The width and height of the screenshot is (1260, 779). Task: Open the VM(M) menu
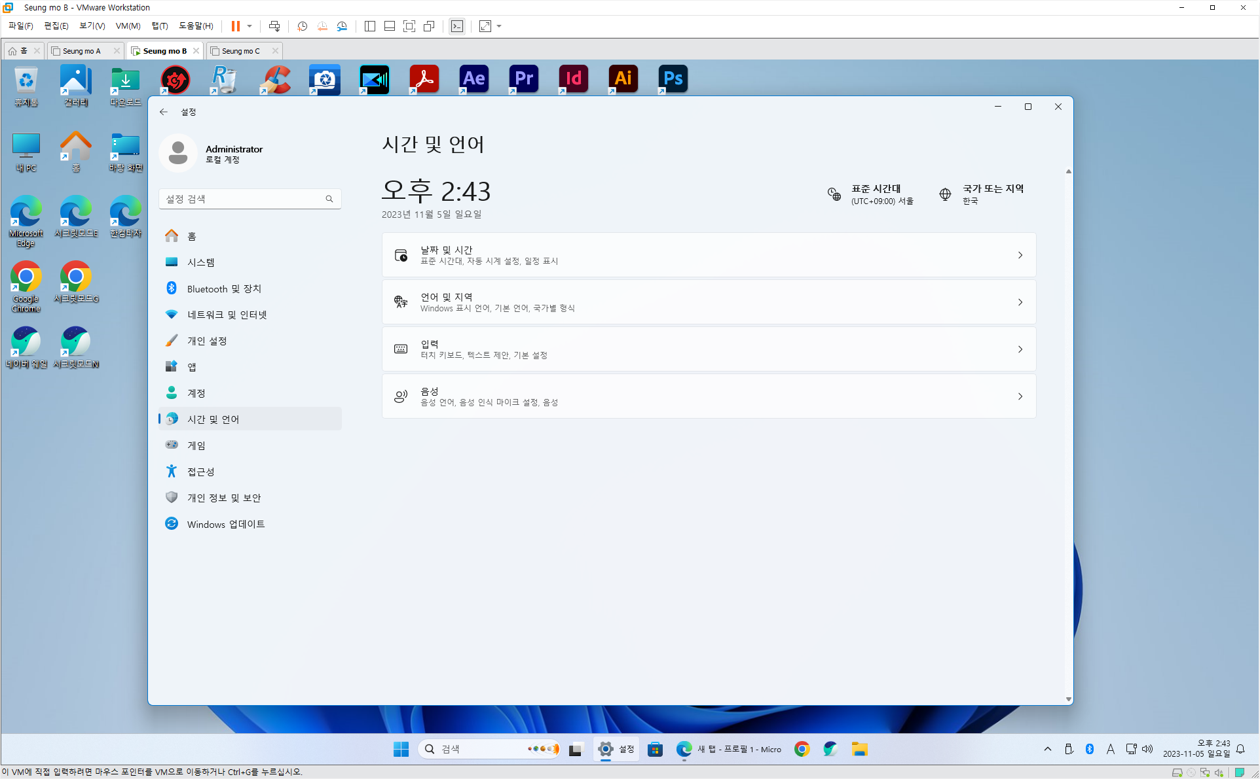(128, 26)
